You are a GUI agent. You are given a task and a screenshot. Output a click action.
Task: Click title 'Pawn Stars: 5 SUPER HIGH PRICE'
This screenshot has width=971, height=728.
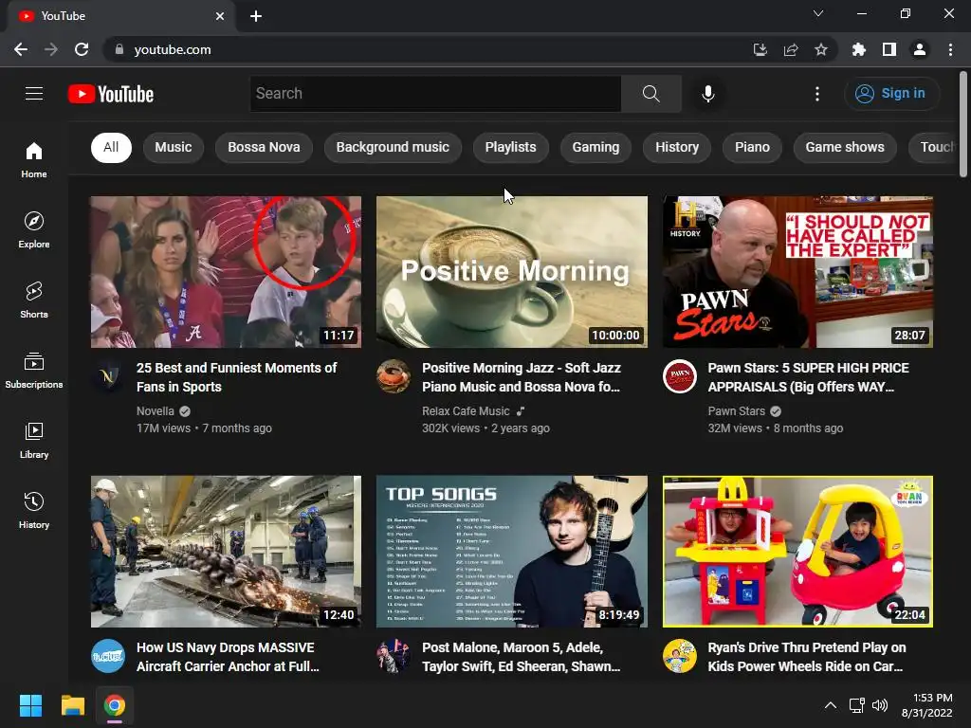coord(808,377)
